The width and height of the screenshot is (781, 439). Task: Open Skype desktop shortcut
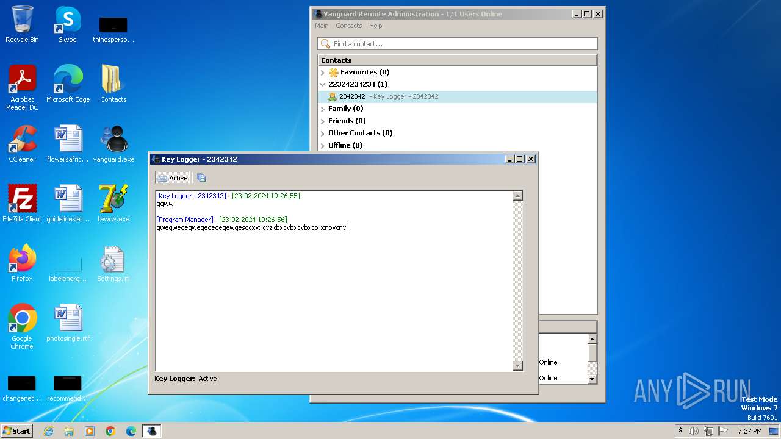67,24
